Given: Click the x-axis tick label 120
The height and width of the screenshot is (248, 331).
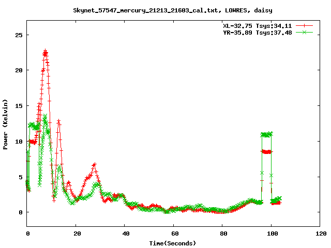Looking at the screenshot, I should tap(321, 234).
